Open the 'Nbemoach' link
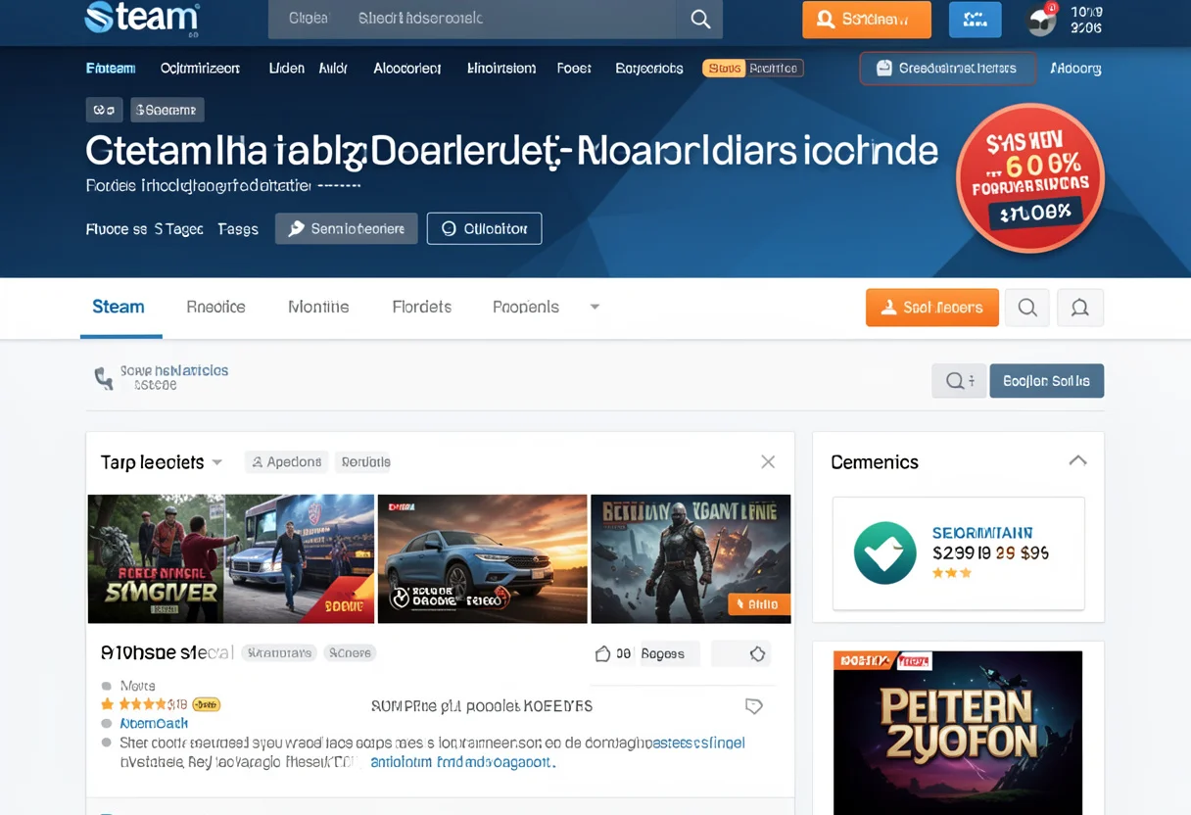1191x815 pixels. pyautogui.click(x=153, y=723)
